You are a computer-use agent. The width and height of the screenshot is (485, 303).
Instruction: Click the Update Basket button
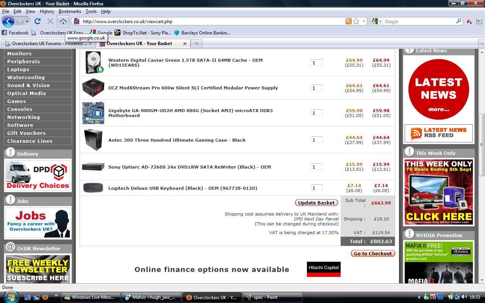(316, 203)
